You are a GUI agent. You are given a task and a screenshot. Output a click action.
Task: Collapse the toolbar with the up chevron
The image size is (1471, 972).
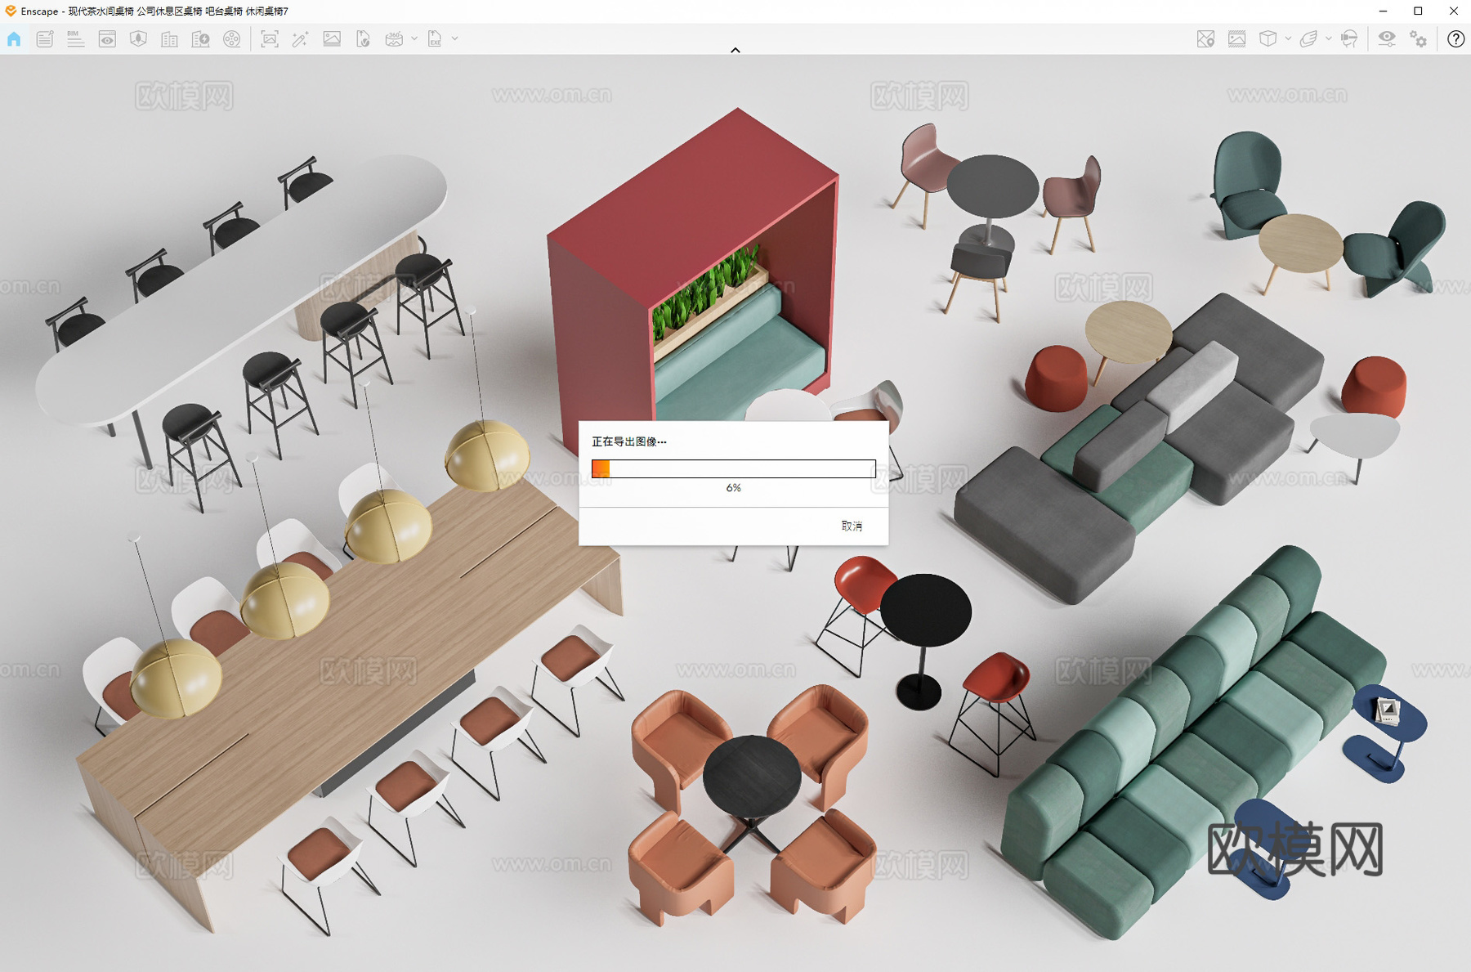tap(735, 50)
